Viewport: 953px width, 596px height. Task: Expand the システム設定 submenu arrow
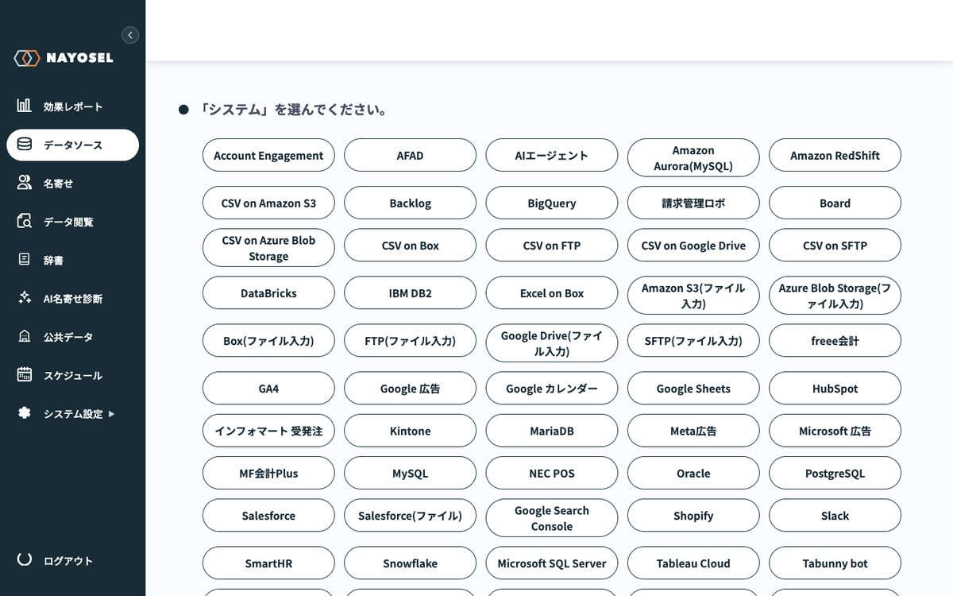click(x=111, y=414)
